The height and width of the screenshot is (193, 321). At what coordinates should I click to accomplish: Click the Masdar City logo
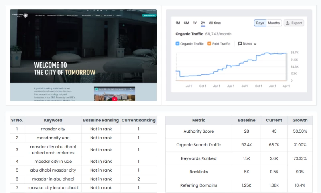[20, 16]
